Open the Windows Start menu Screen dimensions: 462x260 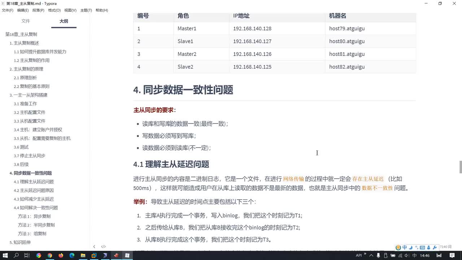point(5,255)
